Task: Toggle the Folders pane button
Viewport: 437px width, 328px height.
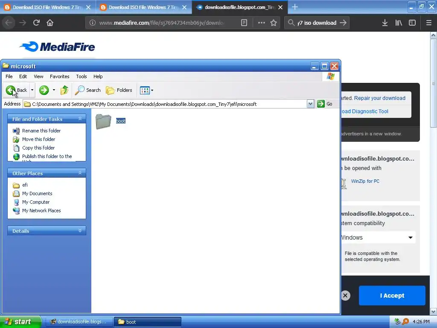Action: tap(119, 90)
